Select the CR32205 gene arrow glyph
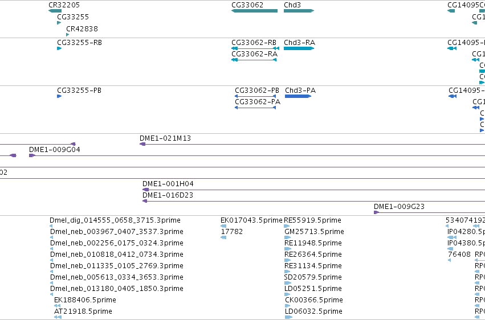Screen dimensions: 485x320 (55, 11)
